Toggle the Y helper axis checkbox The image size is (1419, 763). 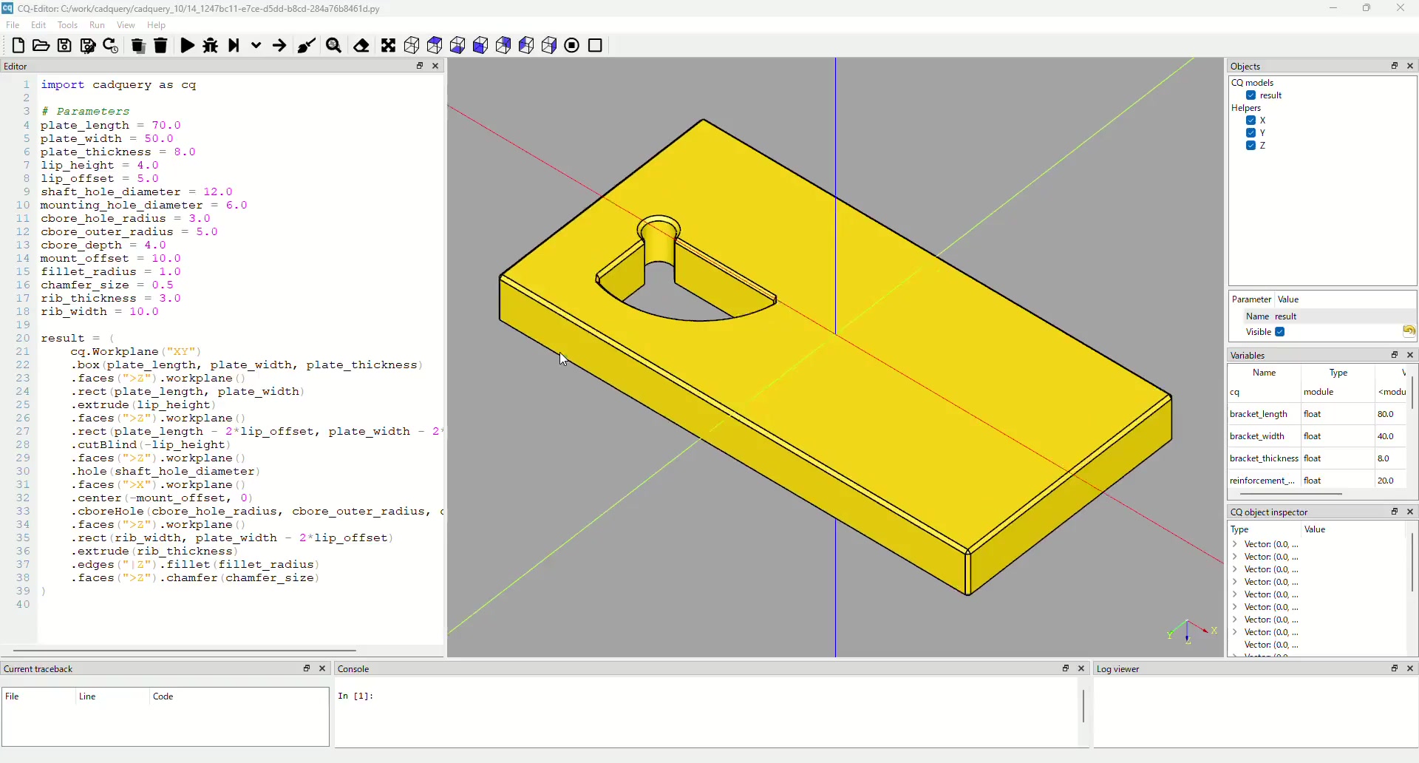tap(1251, 133)
